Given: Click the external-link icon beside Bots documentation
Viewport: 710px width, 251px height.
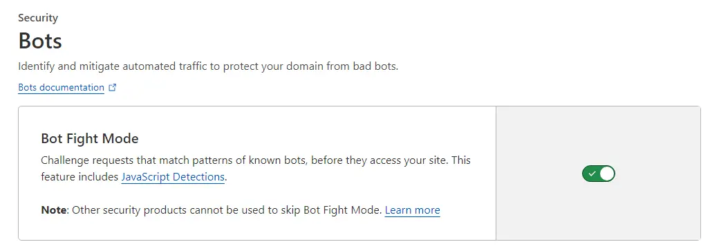Looking at the screenshot, I should pyautogui.click(x=112, y=88).
